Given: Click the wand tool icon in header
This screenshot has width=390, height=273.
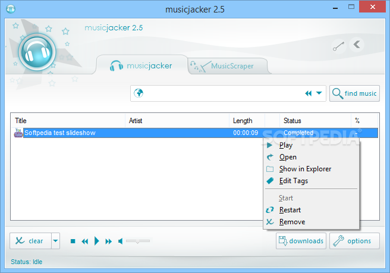Looking at the screenshot, I should click(338, 46).
